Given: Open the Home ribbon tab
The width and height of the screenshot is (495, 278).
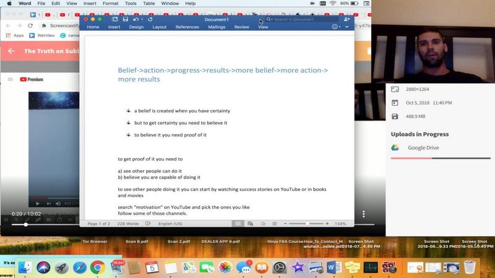Looking at the screenshot, I should tap(93, 27).
